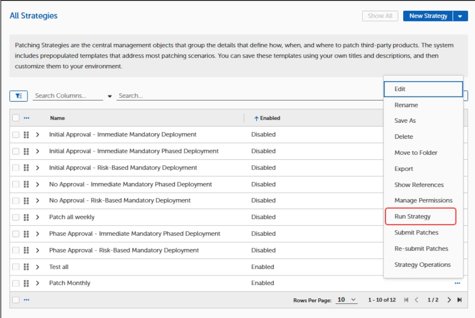Select the Patch all weekly row checkbox
Viewport: 475px width, 318px height.
click(16, 217)
